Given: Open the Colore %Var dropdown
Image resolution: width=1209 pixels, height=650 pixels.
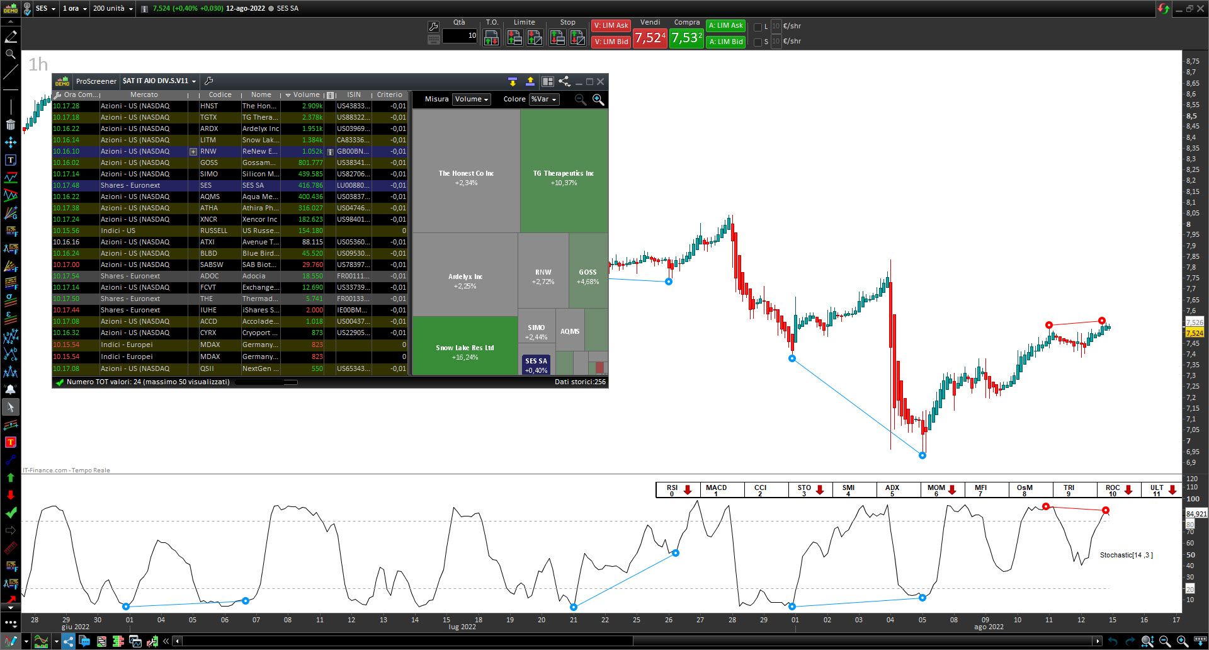Looking at the screenshot, I should [544, 100].
